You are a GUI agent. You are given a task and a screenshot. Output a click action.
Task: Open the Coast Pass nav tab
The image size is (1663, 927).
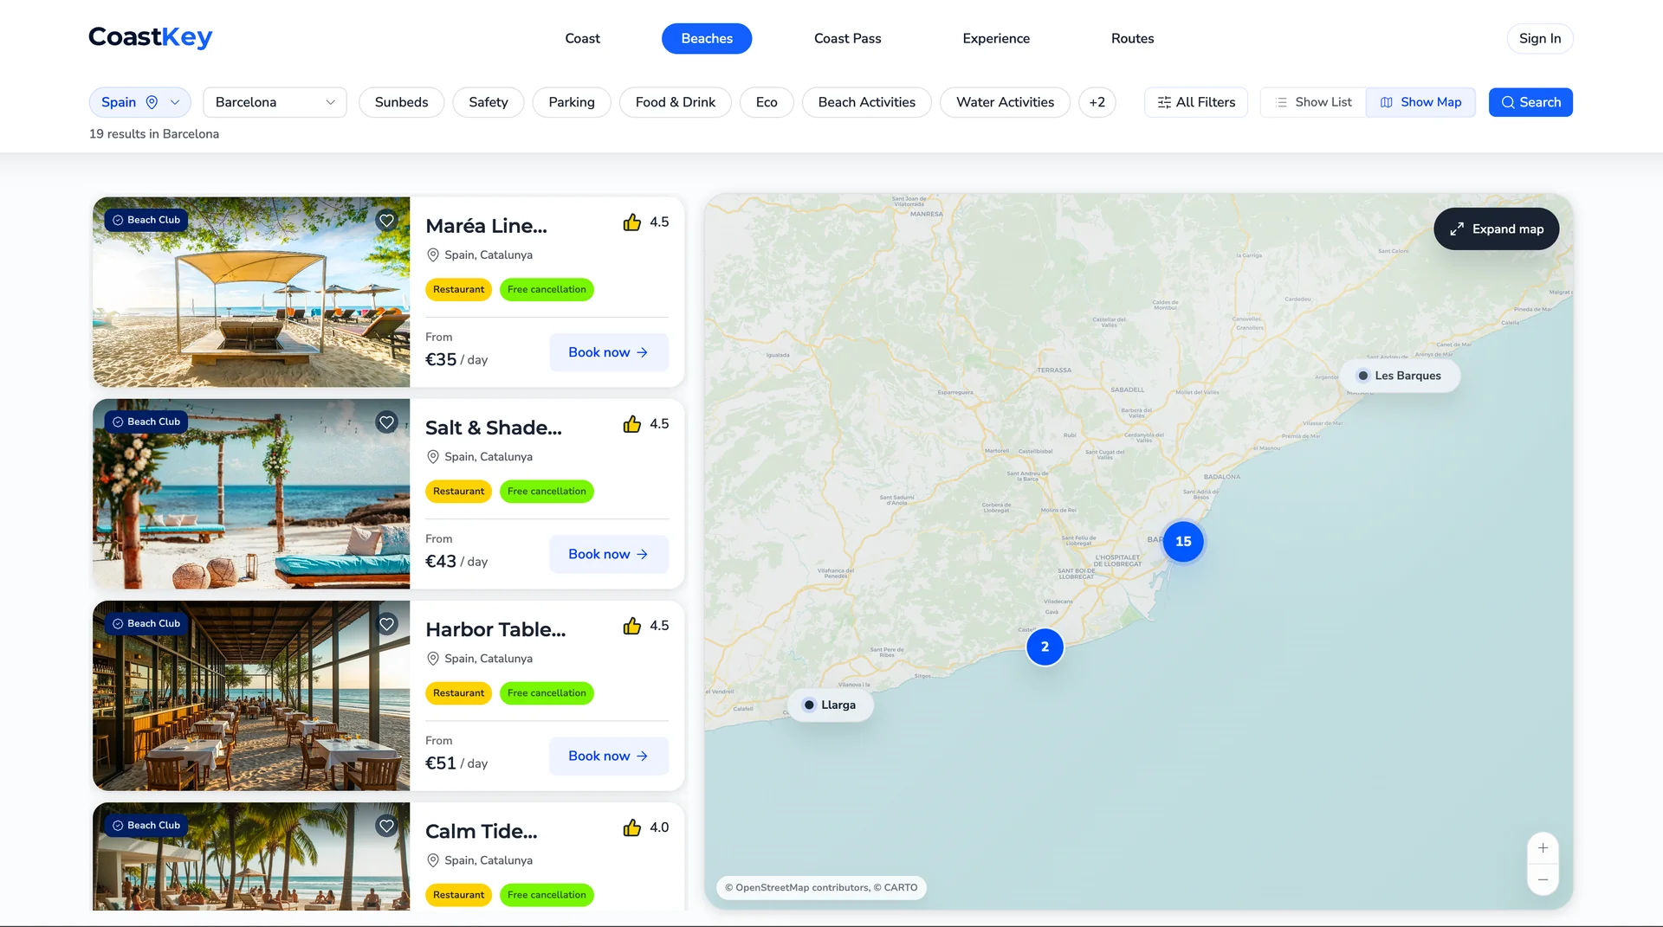click(847, 38)
